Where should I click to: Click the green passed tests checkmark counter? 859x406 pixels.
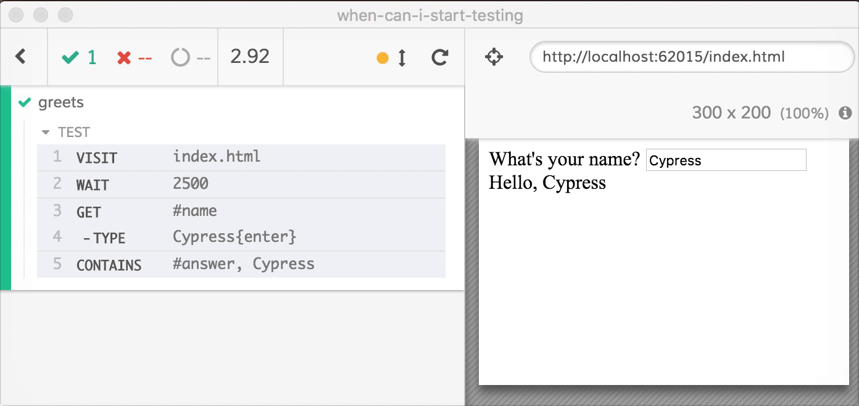79,58
